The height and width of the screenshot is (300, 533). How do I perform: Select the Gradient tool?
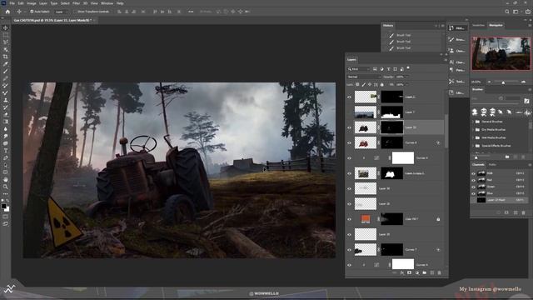pos(6,122)
